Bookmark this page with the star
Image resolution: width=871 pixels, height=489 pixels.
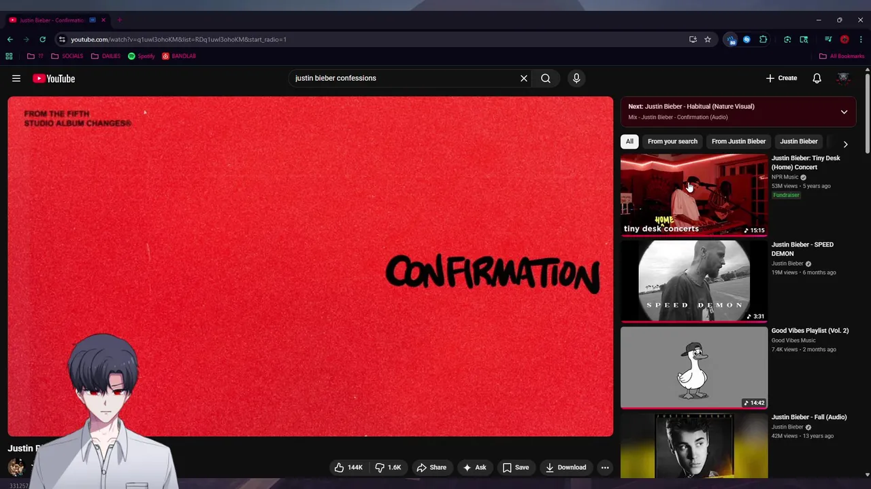708,39
